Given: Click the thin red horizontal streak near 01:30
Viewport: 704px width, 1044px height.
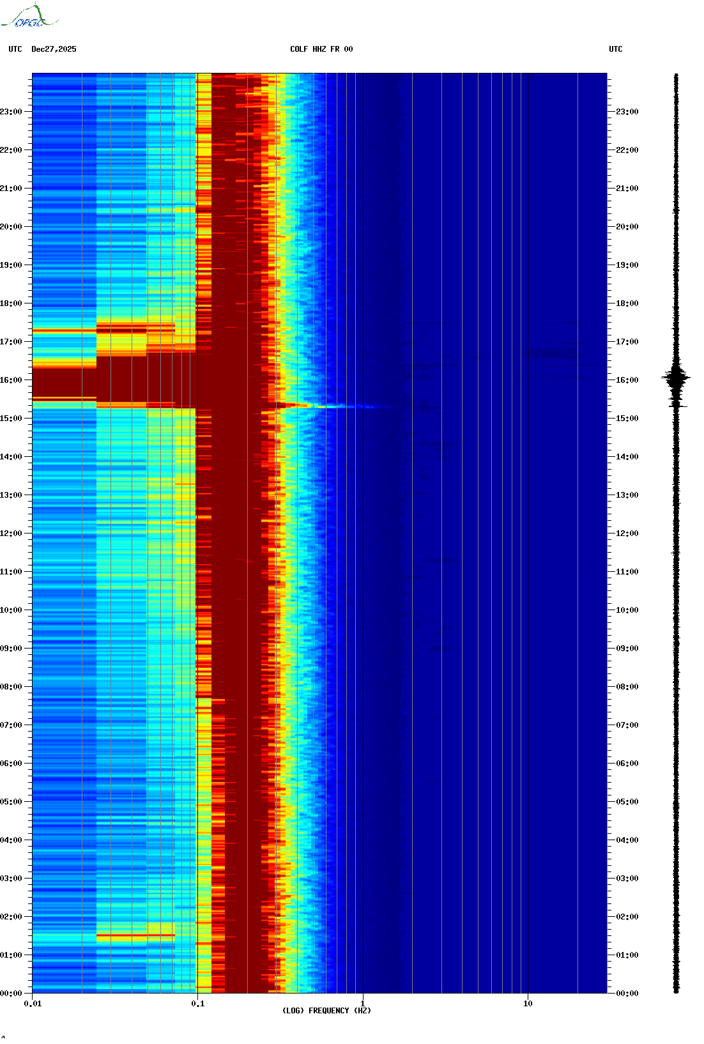Looking at the screenshot, I should (135, 935).
